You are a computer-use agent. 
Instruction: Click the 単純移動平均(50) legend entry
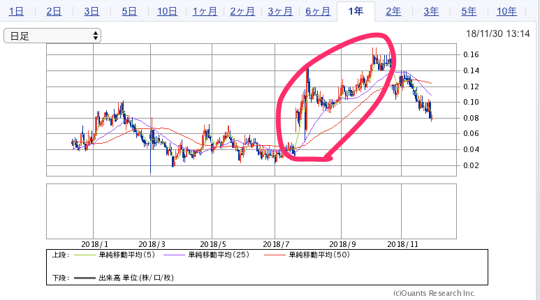312,255
